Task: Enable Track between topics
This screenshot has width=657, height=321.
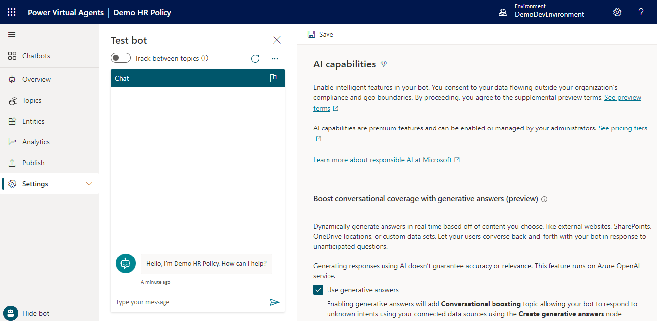Action: click(x=120, y=58)
